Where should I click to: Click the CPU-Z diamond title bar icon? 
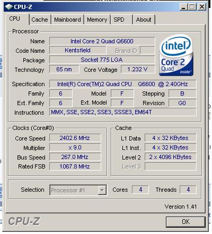[9, 7]
